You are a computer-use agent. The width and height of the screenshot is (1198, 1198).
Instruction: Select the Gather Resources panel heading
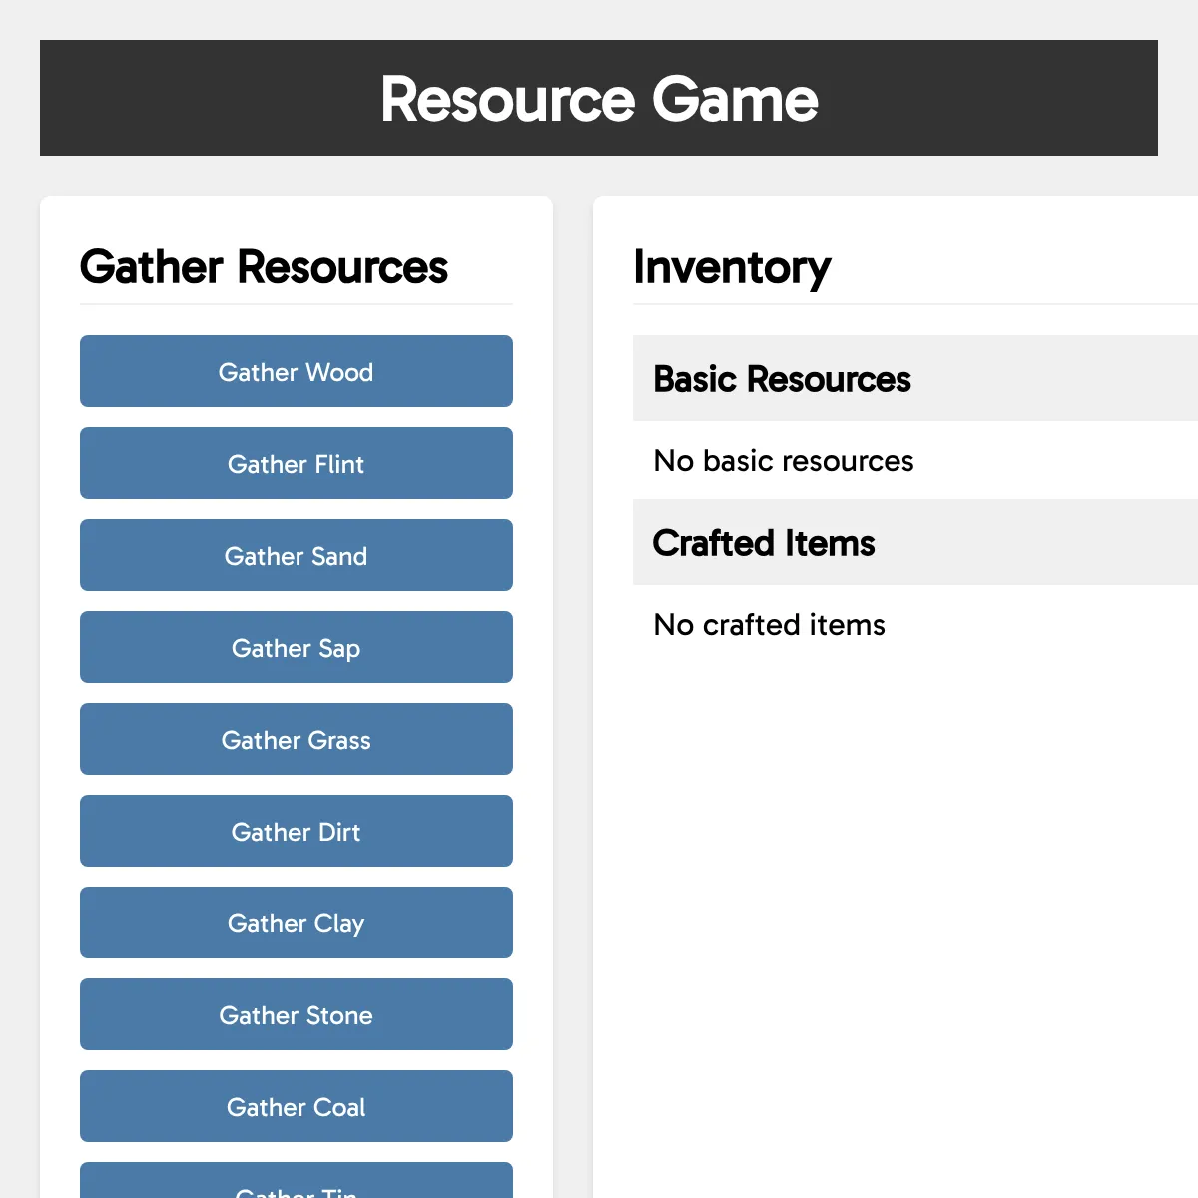click(264, 267)
